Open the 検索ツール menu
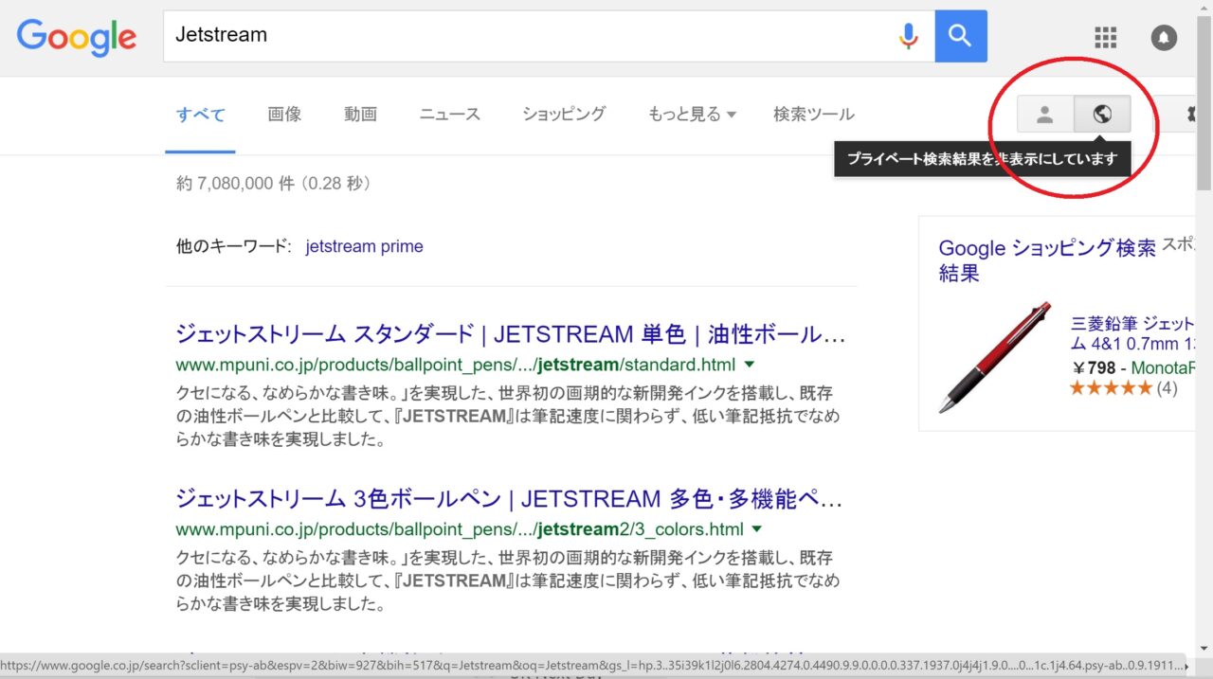Image resolution: width=1213 pixels, height=679 pixels. tap(813, 115)
